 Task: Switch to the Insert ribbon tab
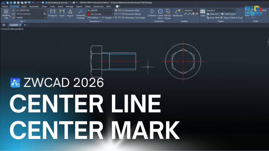[24, 6]
